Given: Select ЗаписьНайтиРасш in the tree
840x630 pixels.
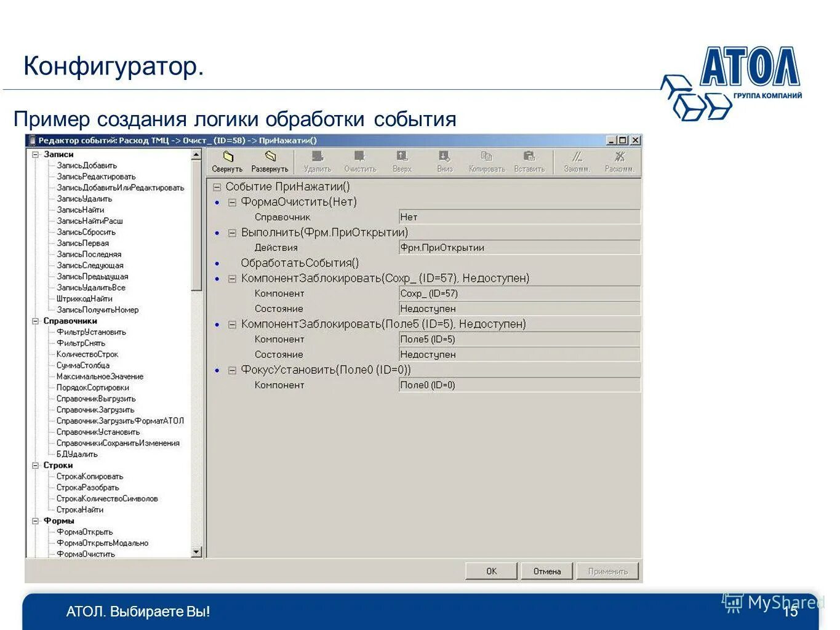Looking at the screenshot, I should [x=90, y=221].
